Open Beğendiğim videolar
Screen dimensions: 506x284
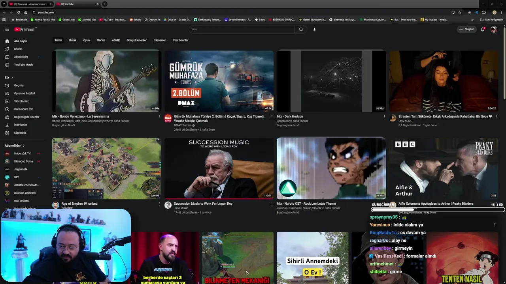[22, 117]
